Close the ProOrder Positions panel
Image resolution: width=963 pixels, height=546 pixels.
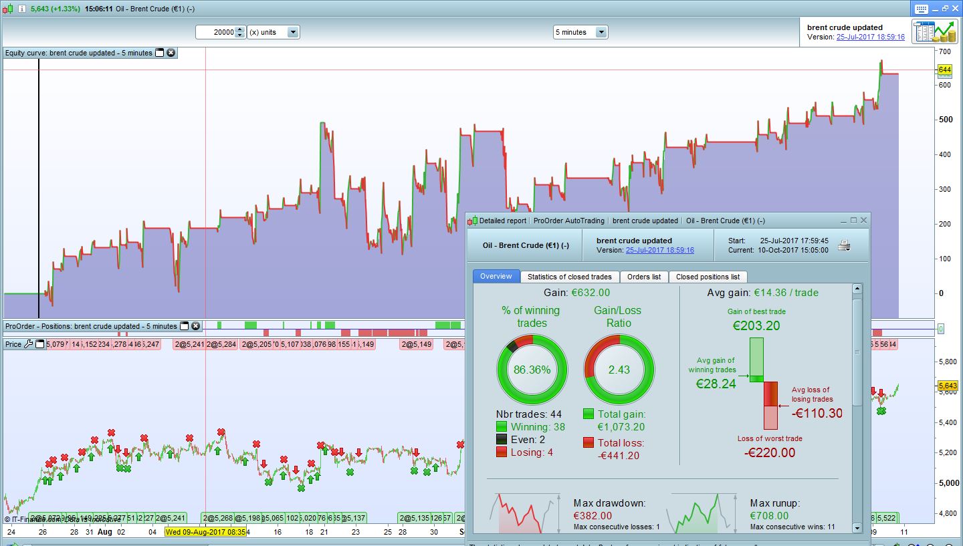[x=195, y=326]
